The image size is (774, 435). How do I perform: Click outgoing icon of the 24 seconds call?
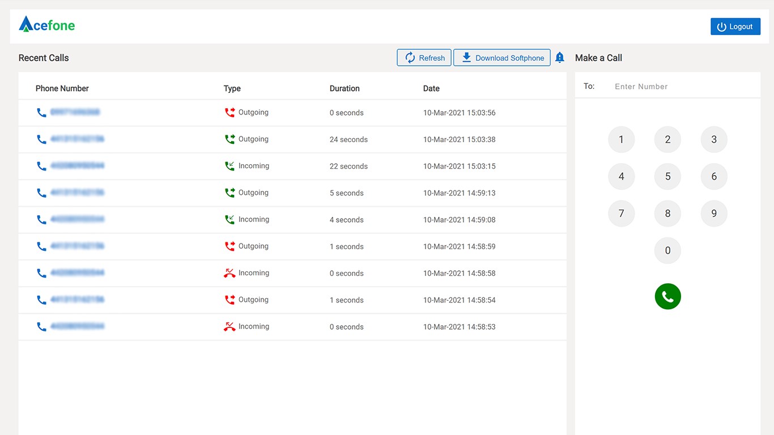tap(229, 139)
